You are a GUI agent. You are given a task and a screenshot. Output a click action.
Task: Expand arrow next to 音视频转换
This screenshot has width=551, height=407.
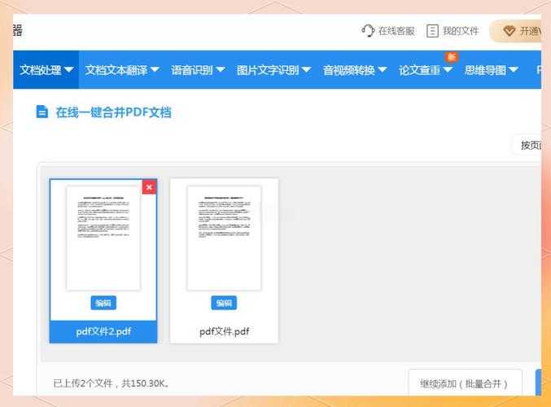[x=383, y=69]
